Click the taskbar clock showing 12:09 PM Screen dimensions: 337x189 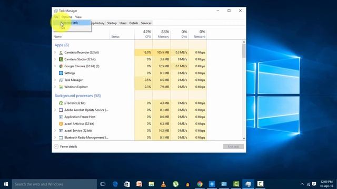pos(326,184)
